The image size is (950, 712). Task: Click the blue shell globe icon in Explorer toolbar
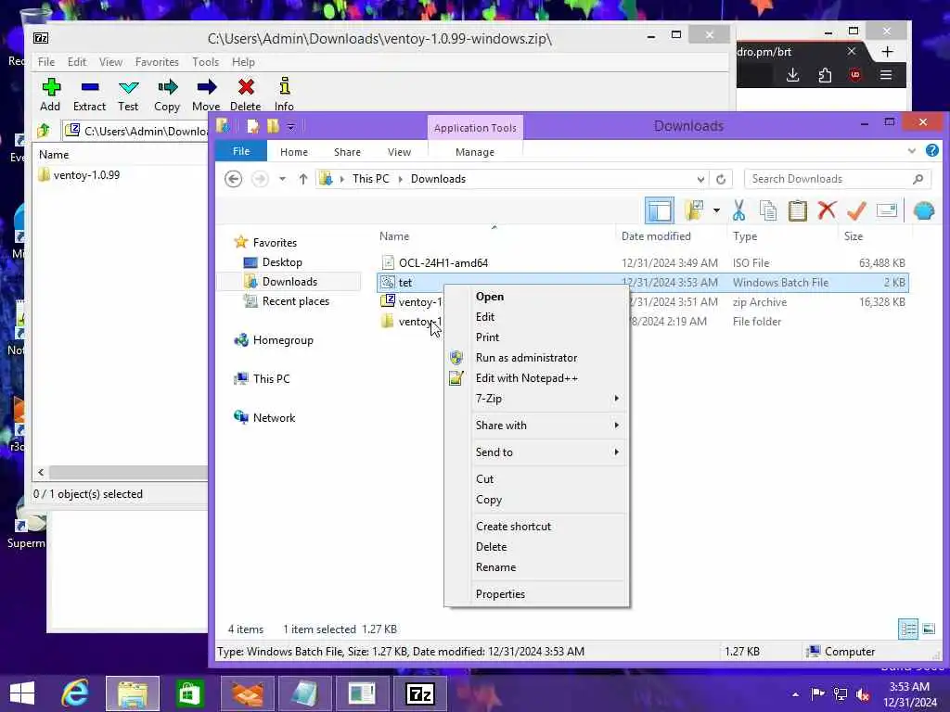pos(924,210)
